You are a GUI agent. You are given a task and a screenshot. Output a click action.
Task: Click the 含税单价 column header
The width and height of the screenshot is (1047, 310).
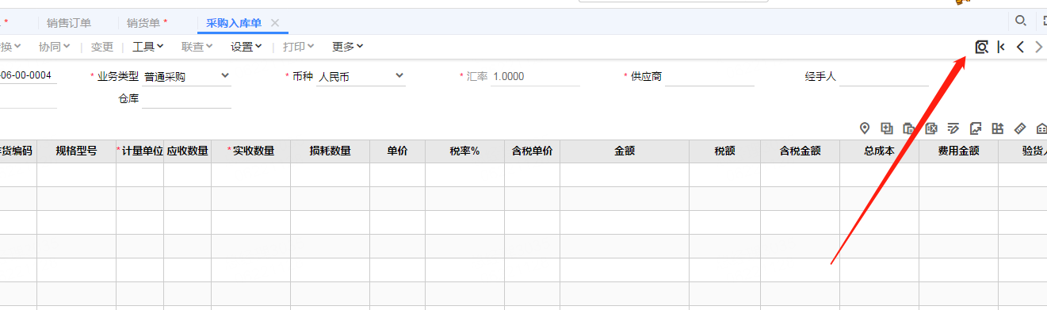533,151
